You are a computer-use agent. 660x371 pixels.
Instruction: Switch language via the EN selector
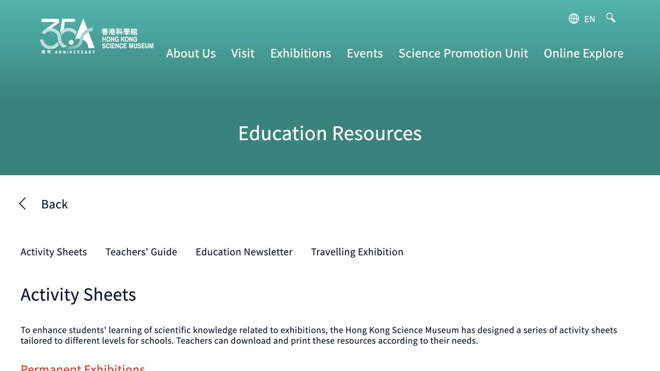click(590, 19)
